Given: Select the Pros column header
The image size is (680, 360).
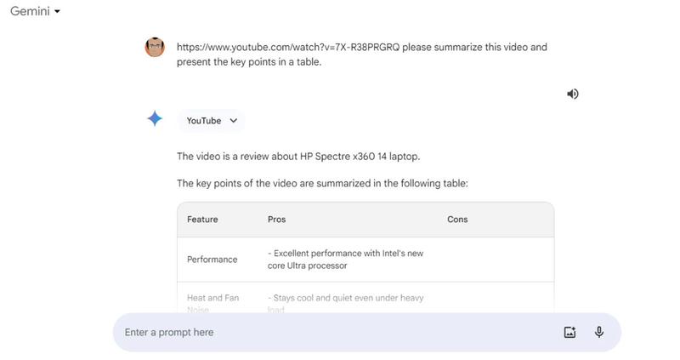Looking at the screenshot, I should [277, 220].
